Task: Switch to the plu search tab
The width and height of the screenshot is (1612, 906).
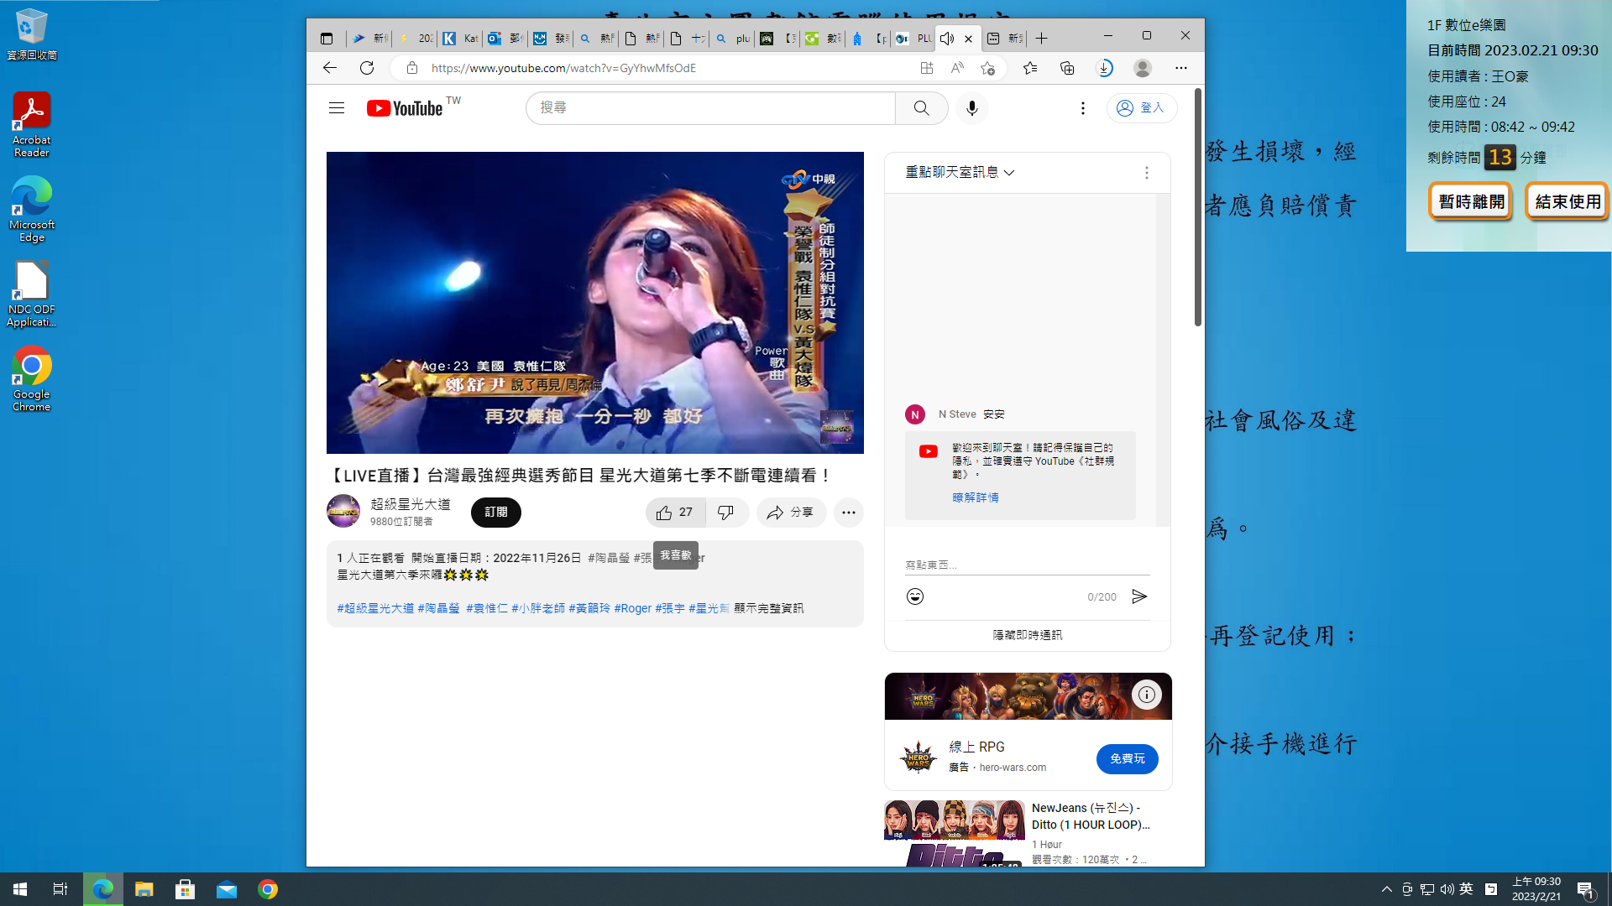Action: click(731, 39)
